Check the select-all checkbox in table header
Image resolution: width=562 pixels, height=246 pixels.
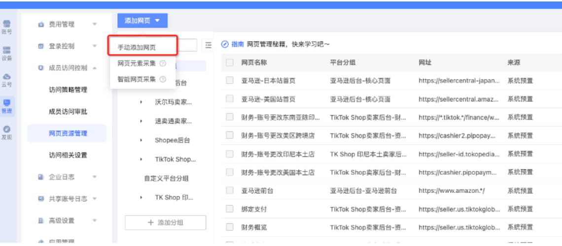pyautogui.click(x=230, y=62)
